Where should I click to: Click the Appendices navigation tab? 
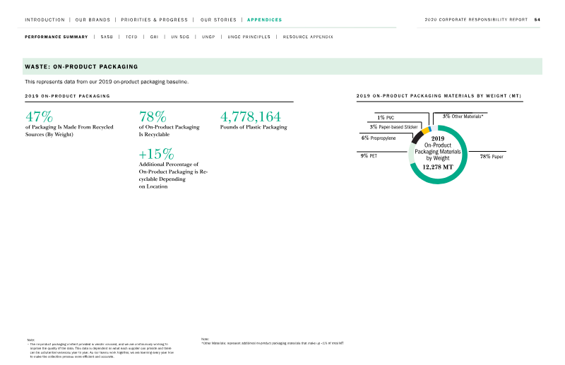264,20
